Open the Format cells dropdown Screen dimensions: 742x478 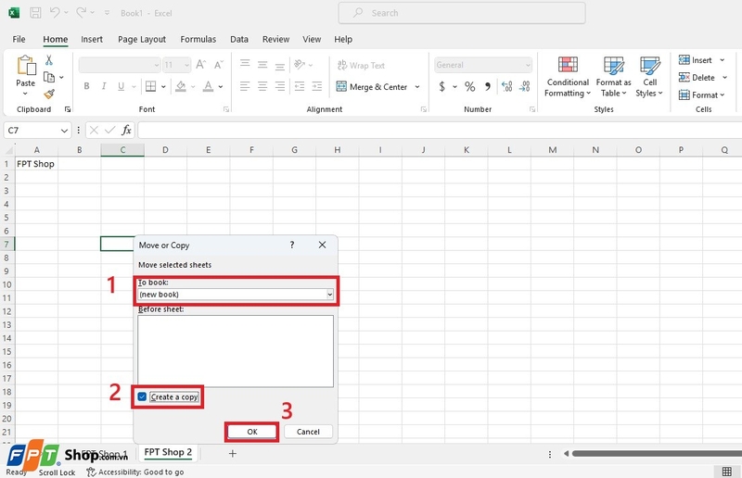tap(702, 95)
